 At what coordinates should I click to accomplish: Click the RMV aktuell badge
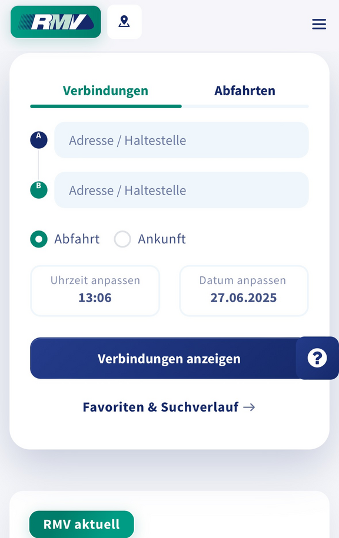tap(81, 524)
